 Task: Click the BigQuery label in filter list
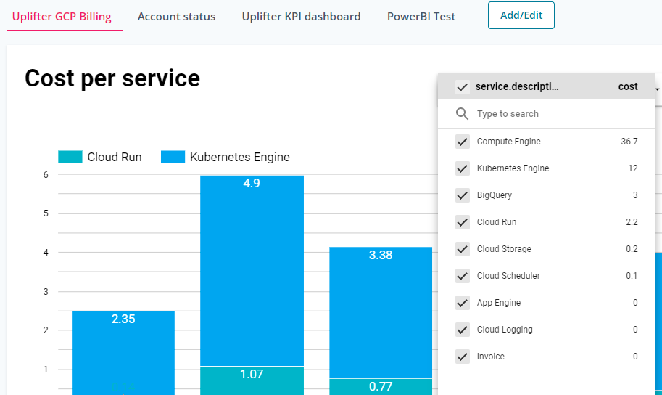(495, 195)
